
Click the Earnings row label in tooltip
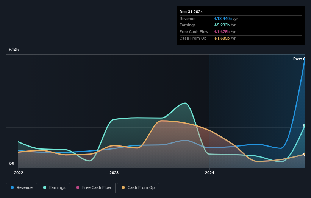[x=188, y=25]
